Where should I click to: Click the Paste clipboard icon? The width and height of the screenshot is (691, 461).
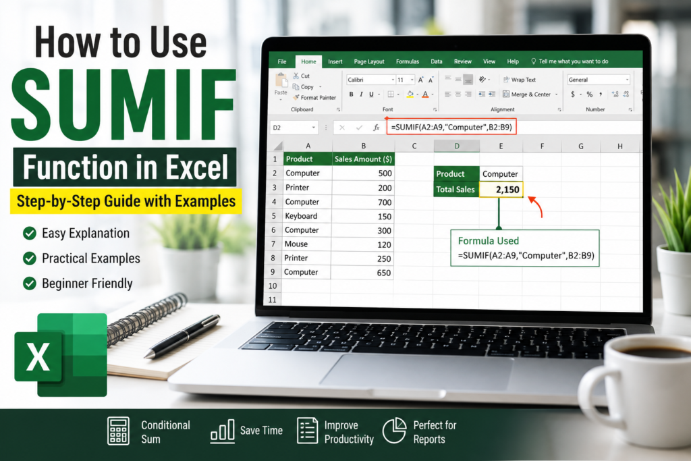pos(281,80)
